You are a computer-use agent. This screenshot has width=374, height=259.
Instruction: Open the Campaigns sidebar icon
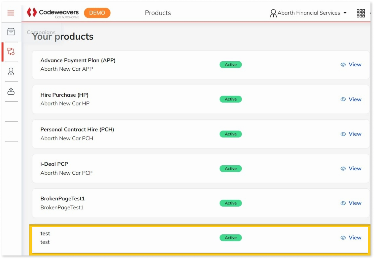11,52
